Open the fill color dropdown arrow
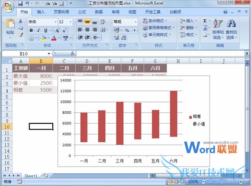The width and height of the screenshot is (251, 186). pos(48,38)
